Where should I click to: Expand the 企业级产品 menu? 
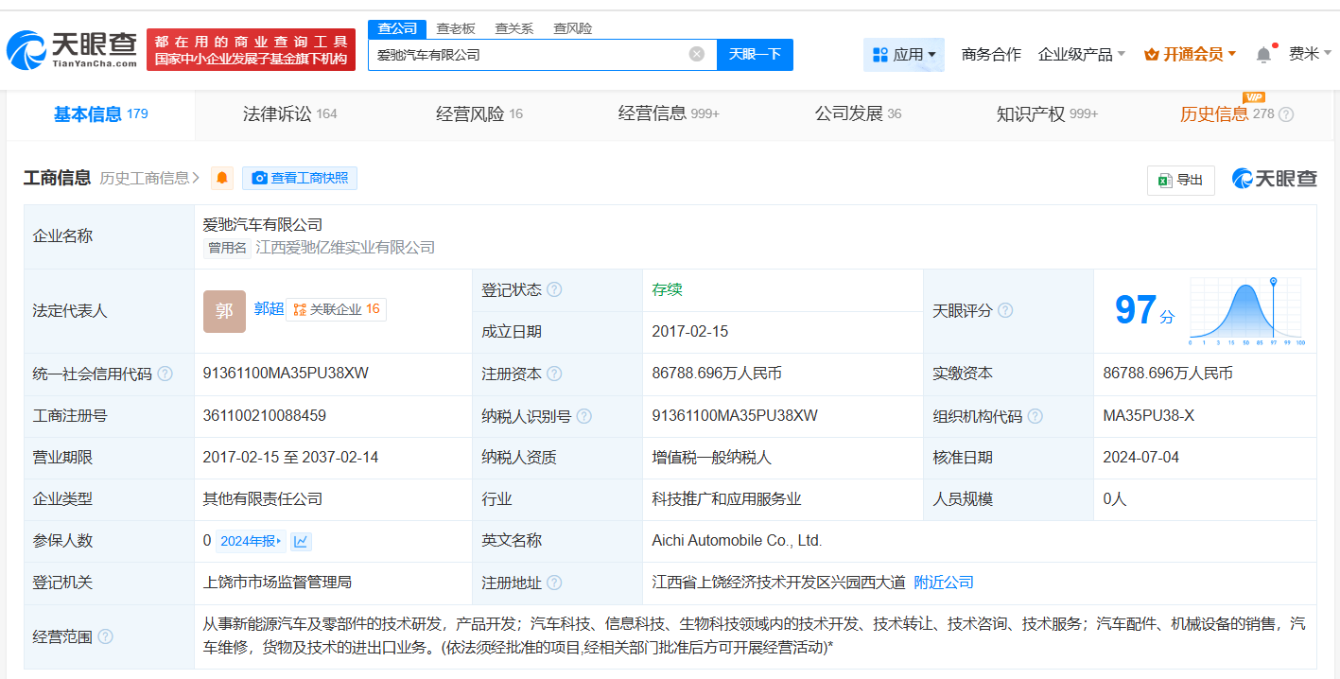coord(1082,55)
